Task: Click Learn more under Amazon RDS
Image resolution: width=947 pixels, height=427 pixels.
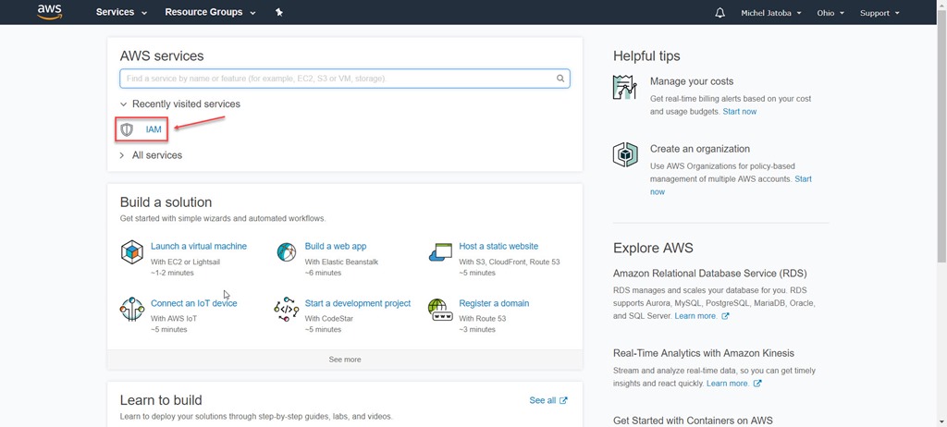Action: 695,316
